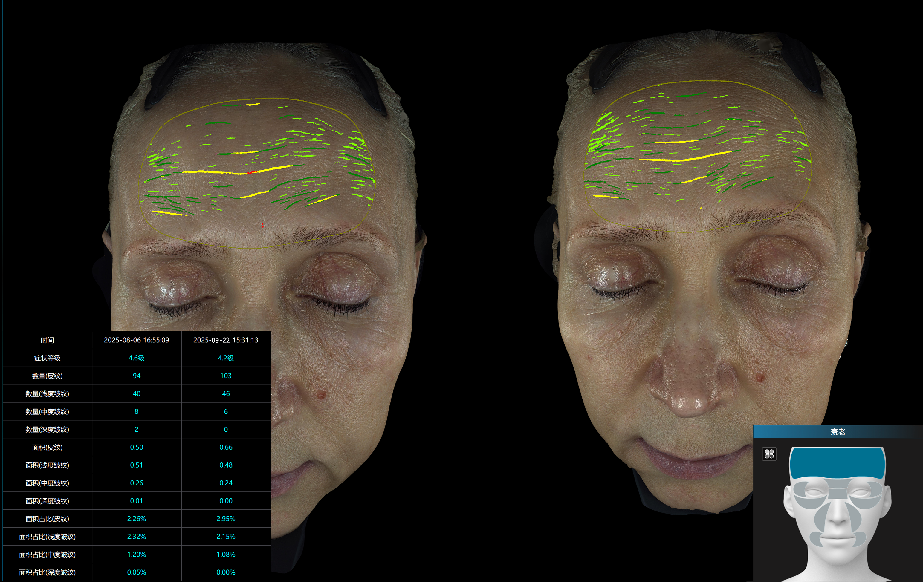
Task: Click the 2025-08-06 16:55:09 column header
Action: point(137,340)
